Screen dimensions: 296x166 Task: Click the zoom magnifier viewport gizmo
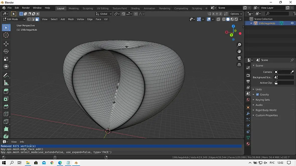click(x=239, y=45)
